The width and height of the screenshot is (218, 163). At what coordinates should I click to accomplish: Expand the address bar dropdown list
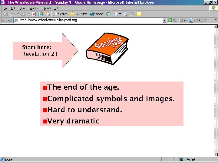pyautogui.click(x=164, y=21)
